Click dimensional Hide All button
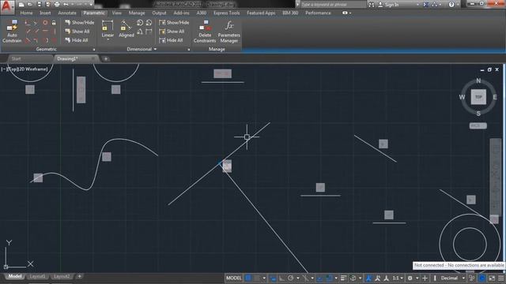This screenshot has height=284, width=506. tap(171, 40)
